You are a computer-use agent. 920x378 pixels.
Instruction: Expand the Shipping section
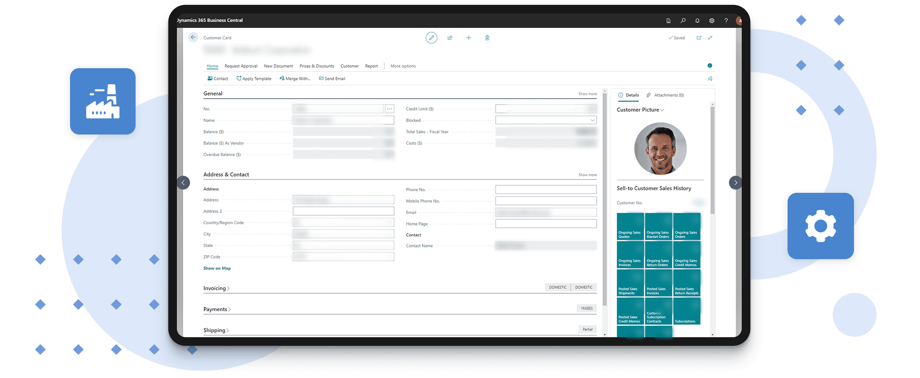point(216,330)
